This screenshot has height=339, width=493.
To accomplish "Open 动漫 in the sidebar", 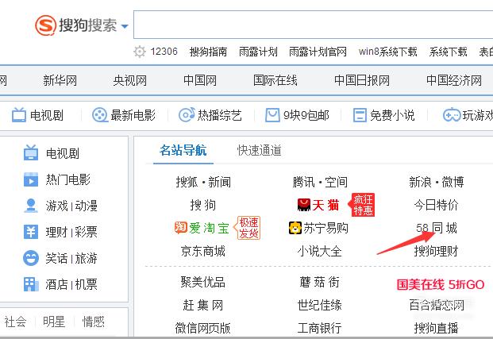I will (86, 206).
